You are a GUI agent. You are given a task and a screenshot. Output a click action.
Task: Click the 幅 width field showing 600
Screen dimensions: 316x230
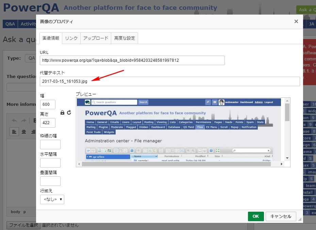pos(48,104)
